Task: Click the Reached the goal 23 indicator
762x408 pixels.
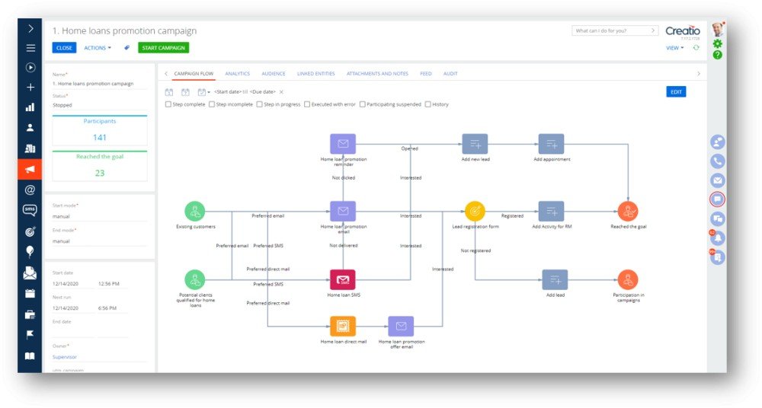Action: click(100, 166)
